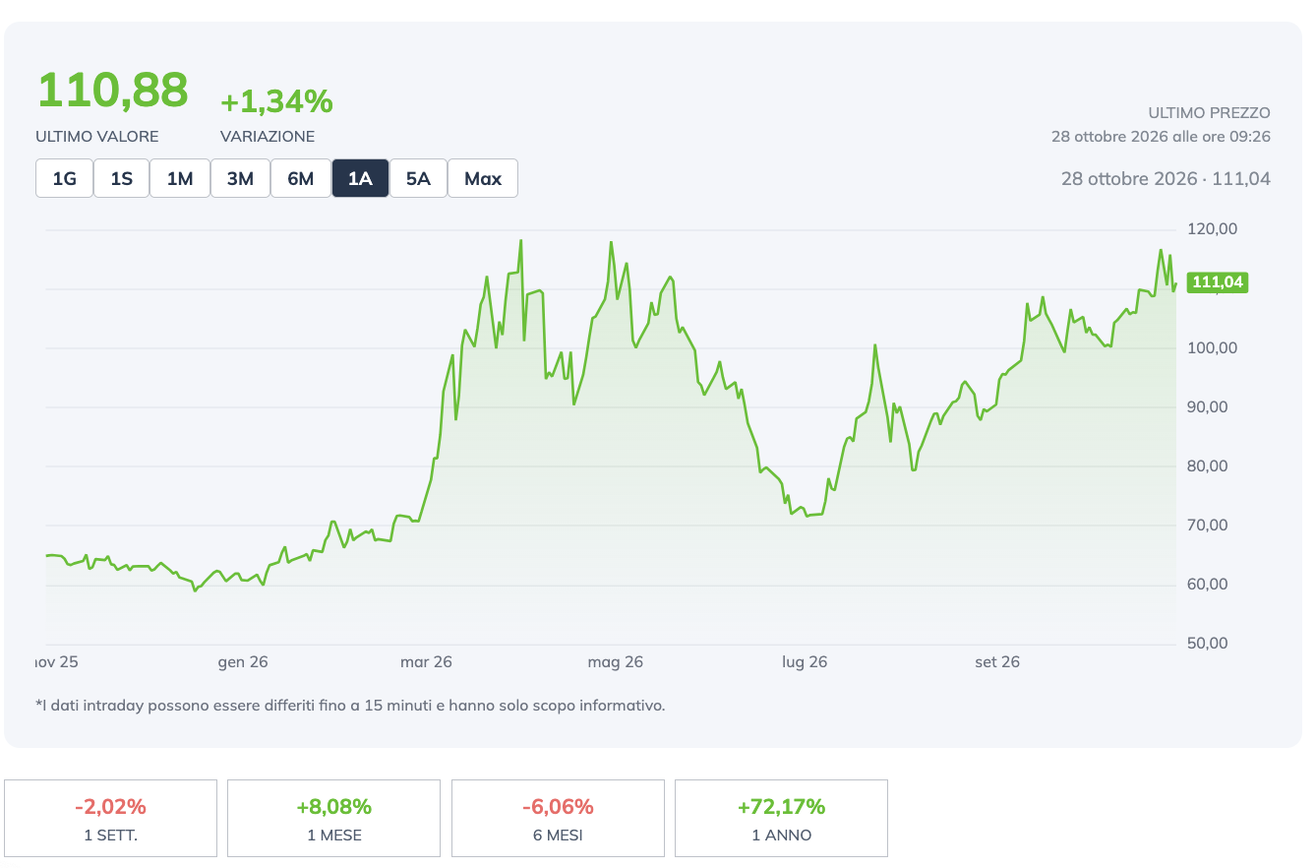Show the 5A price history
1316x868 pixels.
pos(418,178)
